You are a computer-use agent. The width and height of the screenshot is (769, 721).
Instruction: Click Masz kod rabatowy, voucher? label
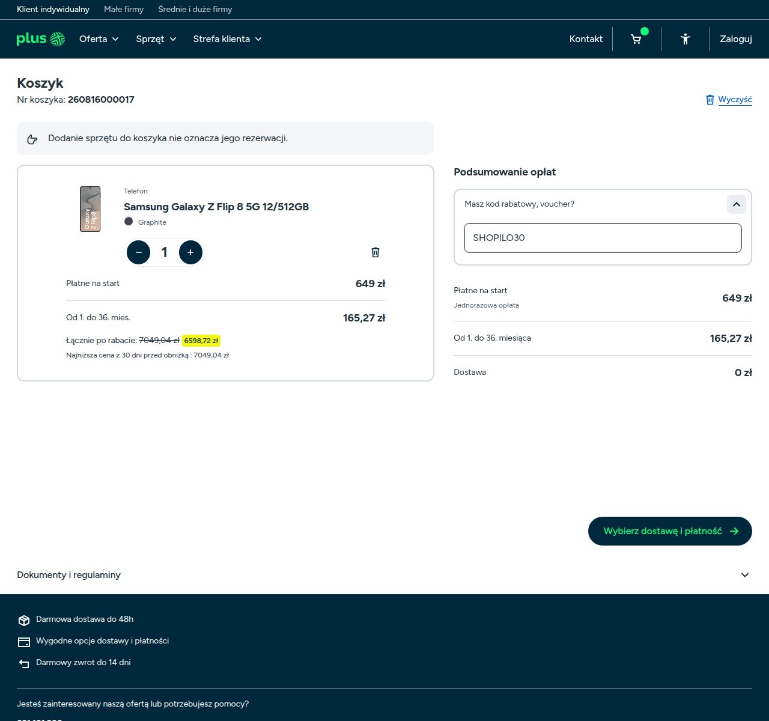520,204
